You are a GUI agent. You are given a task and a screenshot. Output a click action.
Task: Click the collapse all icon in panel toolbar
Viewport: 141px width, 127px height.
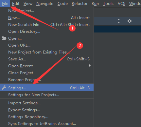pos(119,21)
